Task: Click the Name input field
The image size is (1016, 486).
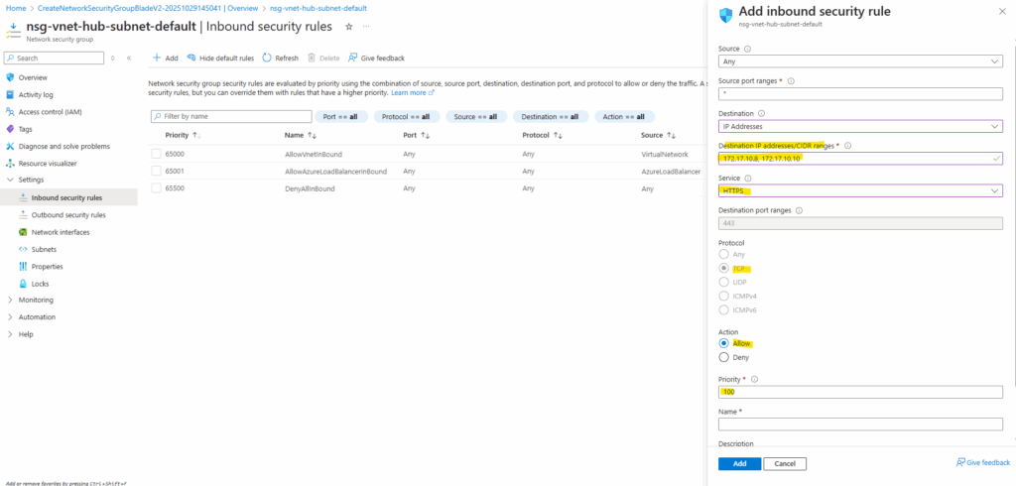Action: (x=860, y=425)
